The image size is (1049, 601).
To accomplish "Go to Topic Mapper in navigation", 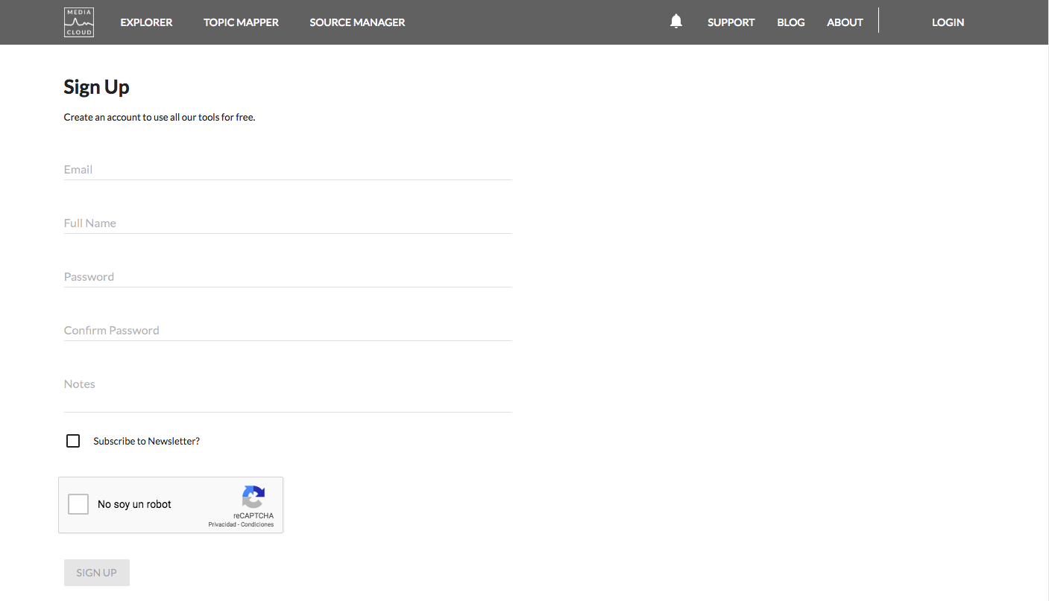I will pyautogui.click(x=241, y=22).
